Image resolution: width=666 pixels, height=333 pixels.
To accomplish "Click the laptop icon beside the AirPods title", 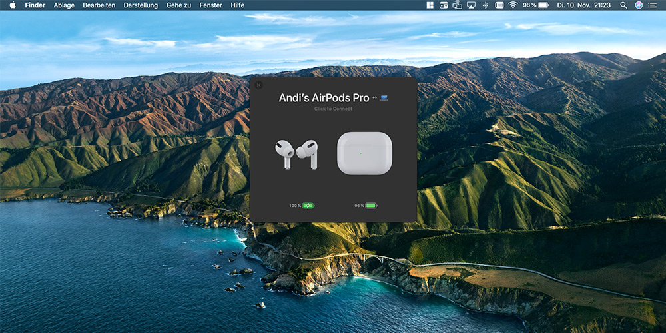I will [384, 98].
